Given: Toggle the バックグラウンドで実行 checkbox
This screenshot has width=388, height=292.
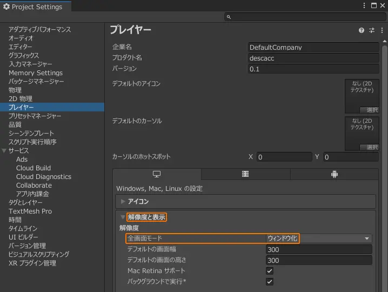Looking at the screenshot, I should (x=270, y=282).
